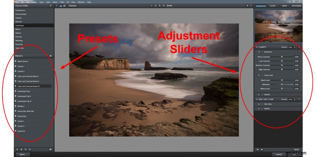Switch to the LOUPE tab
315x157 pixels.
click(273, 6)
